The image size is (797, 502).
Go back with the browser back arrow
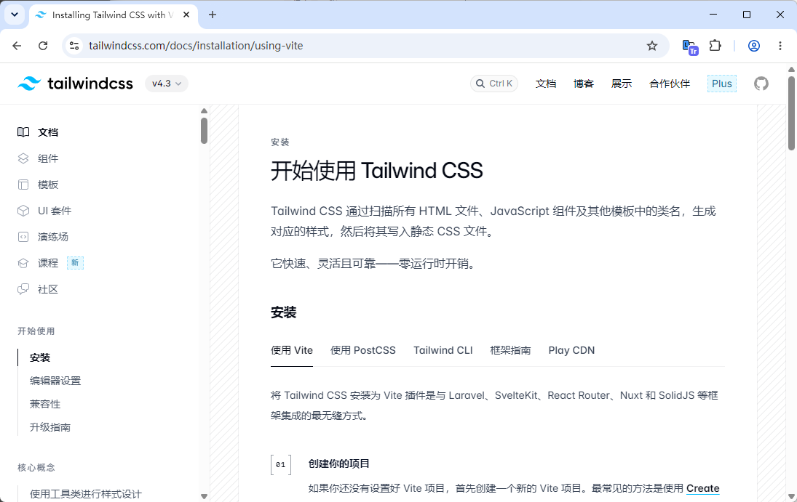point(17,46)
